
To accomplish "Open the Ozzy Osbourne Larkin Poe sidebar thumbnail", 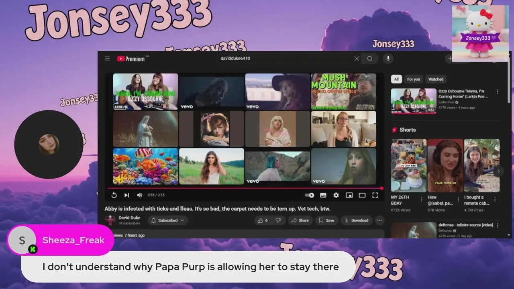I will point(414,101).
